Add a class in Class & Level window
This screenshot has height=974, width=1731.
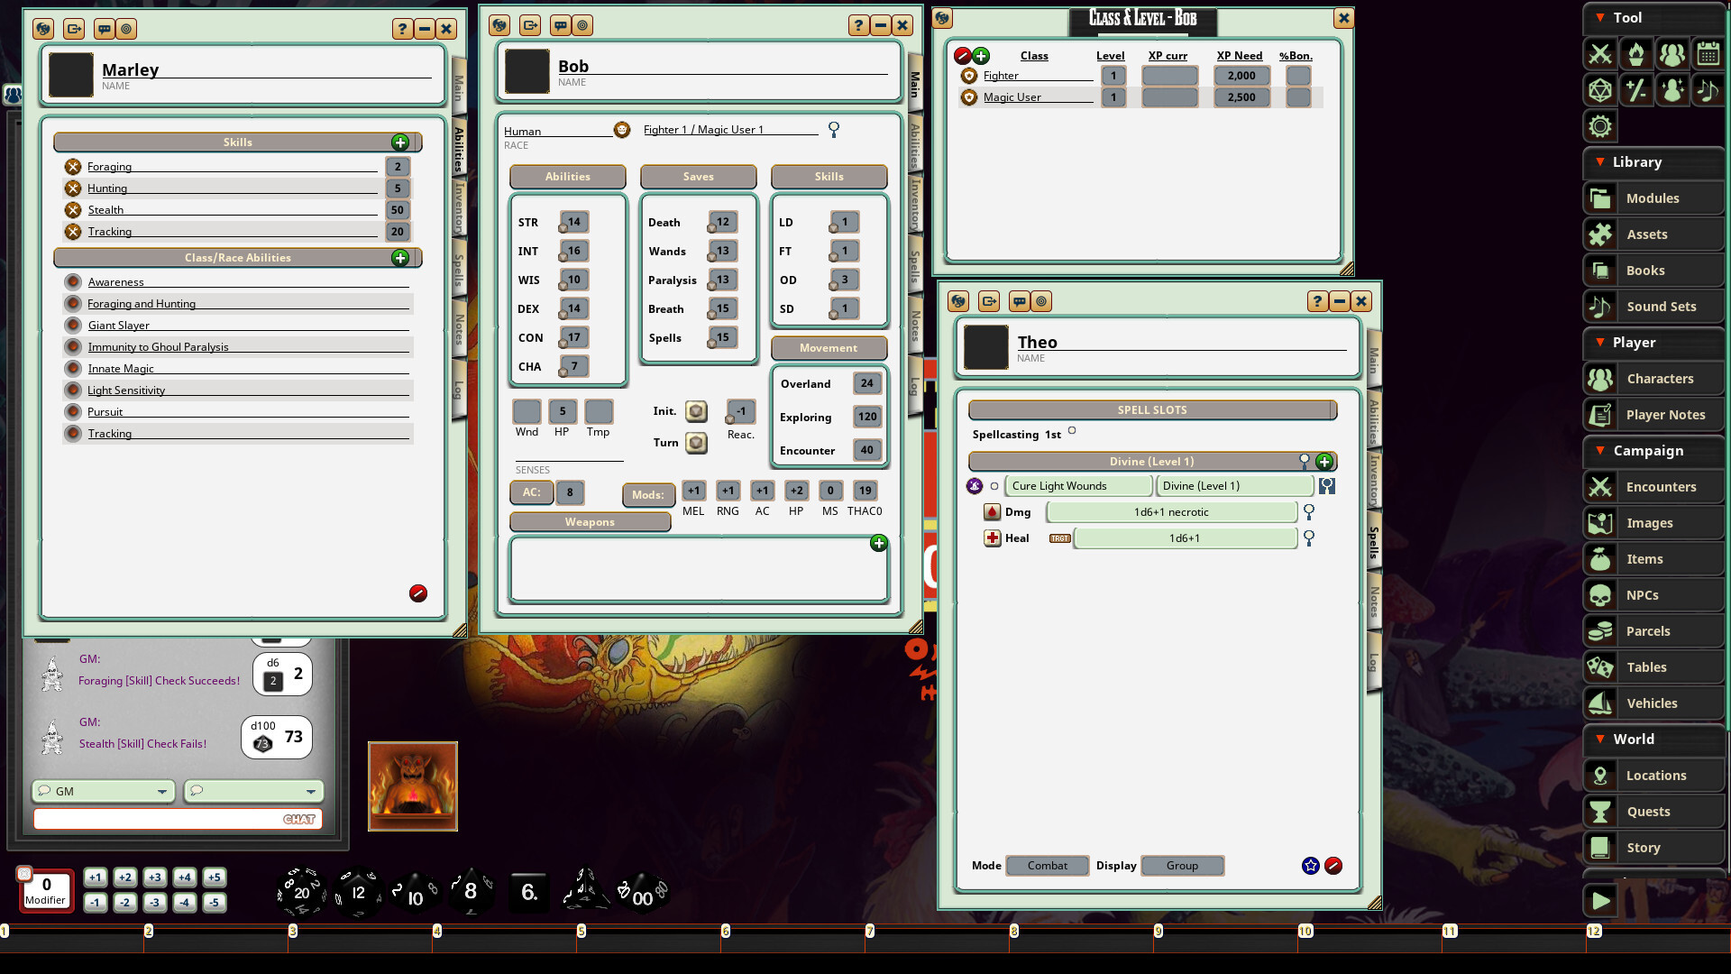tap(982, 56)
